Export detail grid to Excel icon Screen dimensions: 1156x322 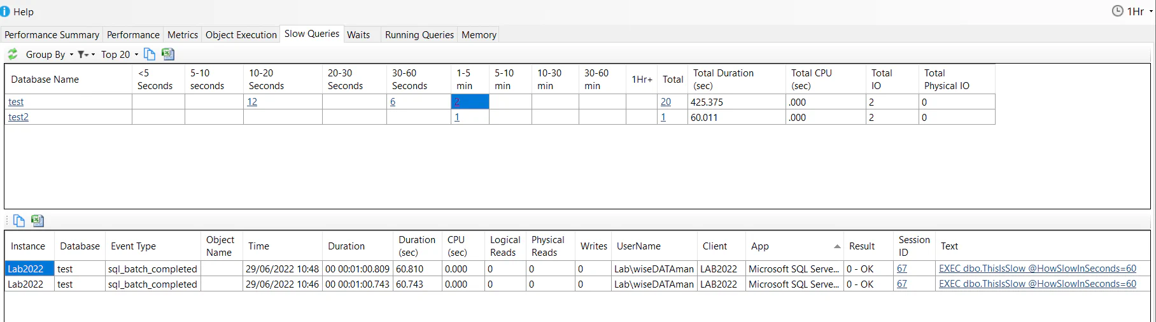(x=38, y=221)
